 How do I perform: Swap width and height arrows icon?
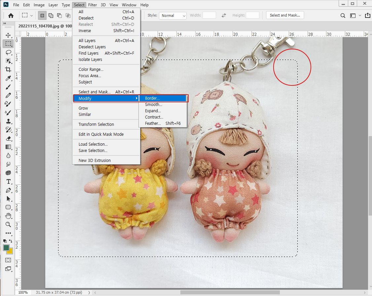click(x=224, y=16)
